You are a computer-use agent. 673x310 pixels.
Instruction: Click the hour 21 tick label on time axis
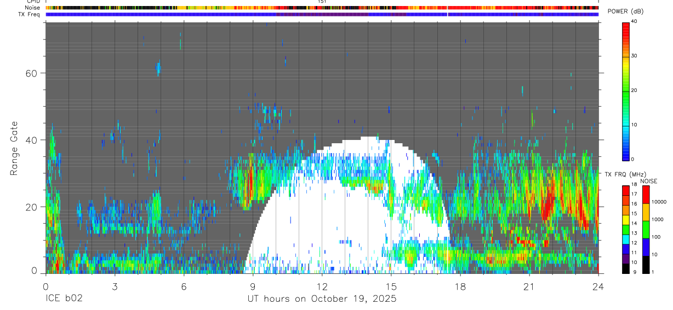529,286
